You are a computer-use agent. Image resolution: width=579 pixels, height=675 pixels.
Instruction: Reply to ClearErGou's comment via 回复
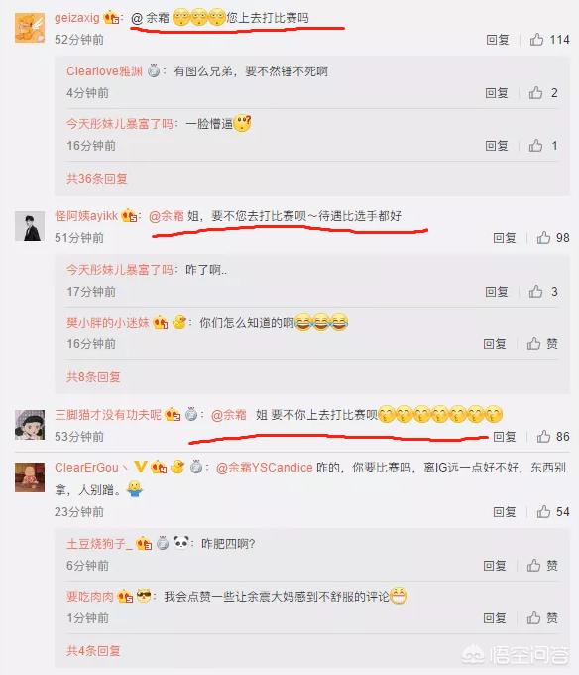pos(505,512)
